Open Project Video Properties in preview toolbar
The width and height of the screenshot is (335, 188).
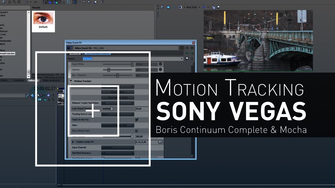tap(162, 7)
